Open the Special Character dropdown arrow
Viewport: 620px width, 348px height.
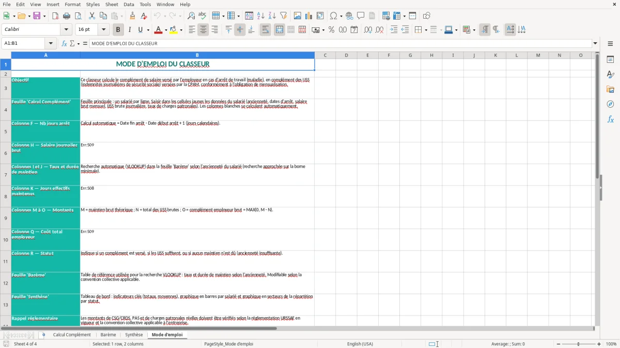(x=342, y=16)
